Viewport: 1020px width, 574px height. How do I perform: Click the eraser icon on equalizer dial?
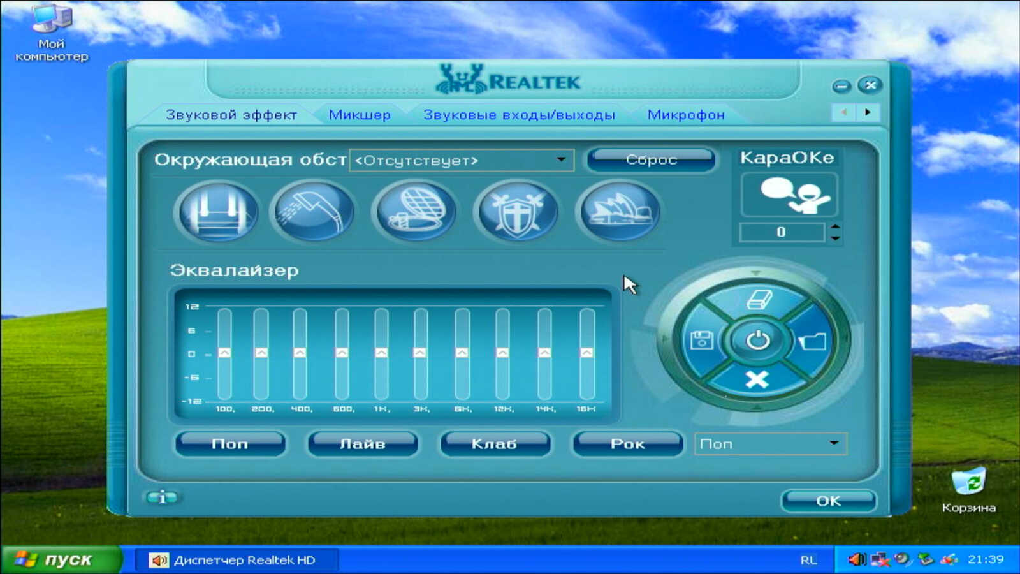click(x=757, y=299)
